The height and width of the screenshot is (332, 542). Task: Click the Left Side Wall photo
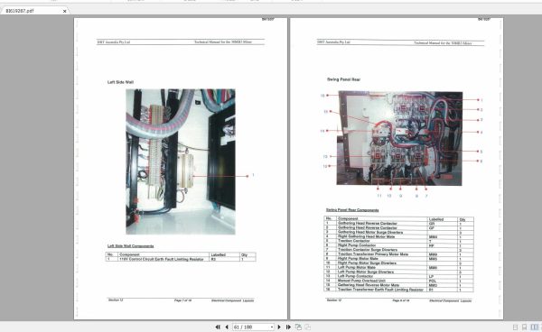[x=181, y=161]
